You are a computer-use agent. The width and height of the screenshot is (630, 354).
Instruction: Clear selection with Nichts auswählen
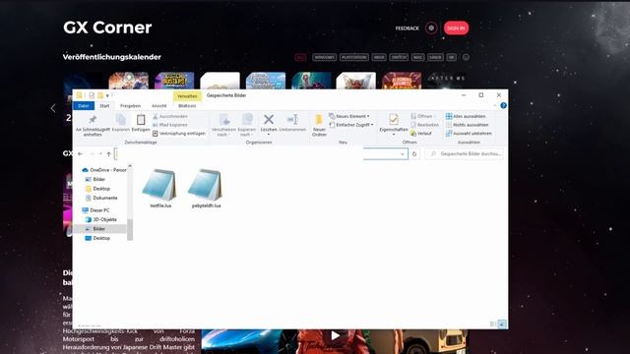point(467,125)
